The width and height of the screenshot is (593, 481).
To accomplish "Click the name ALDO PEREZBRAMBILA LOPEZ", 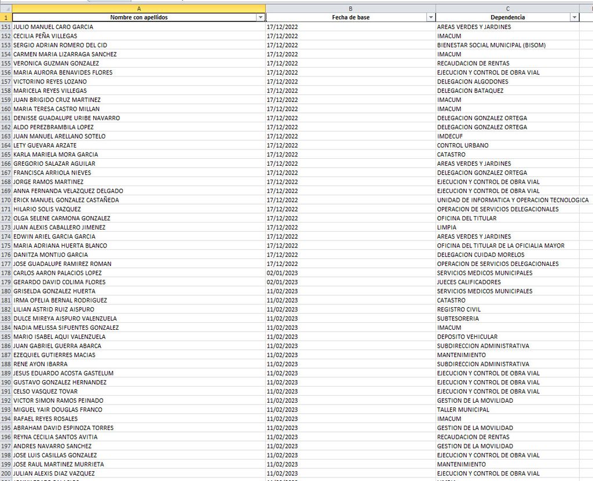I will click(x=53, y=127).
